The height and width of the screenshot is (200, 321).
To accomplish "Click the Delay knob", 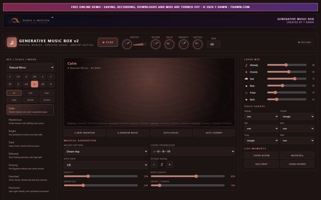I will tap(169, 44).
